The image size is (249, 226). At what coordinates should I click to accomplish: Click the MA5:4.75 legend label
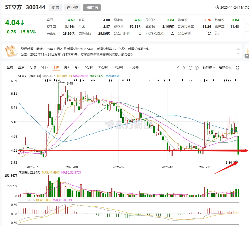49,76
